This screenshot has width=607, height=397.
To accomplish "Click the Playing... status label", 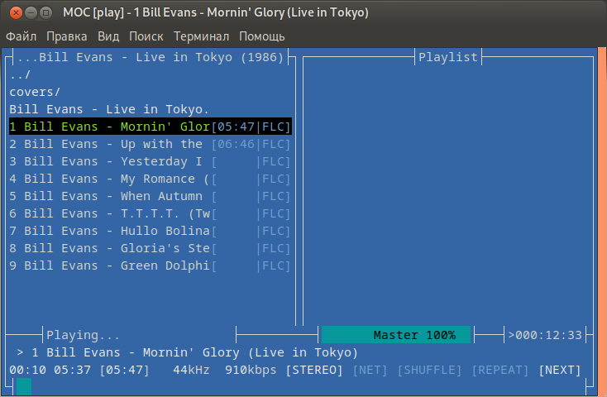I will (x=83, y=335).
